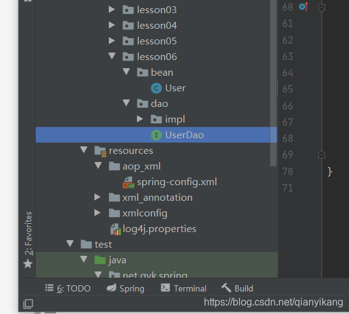
Task: Click the log4j.properties file icon
Action: 116,230
